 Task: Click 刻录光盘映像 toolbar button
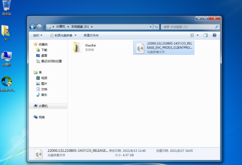click(x=63, y=35)
